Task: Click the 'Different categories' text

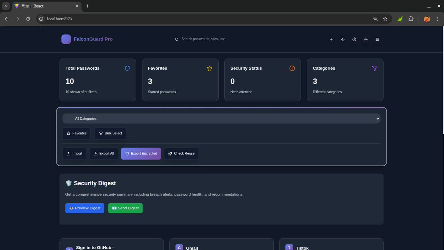Action: click(327, 92)
